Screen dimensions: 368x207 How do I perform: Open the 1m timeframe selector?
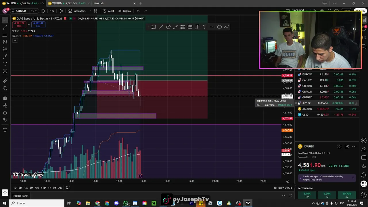coord(52,11)
